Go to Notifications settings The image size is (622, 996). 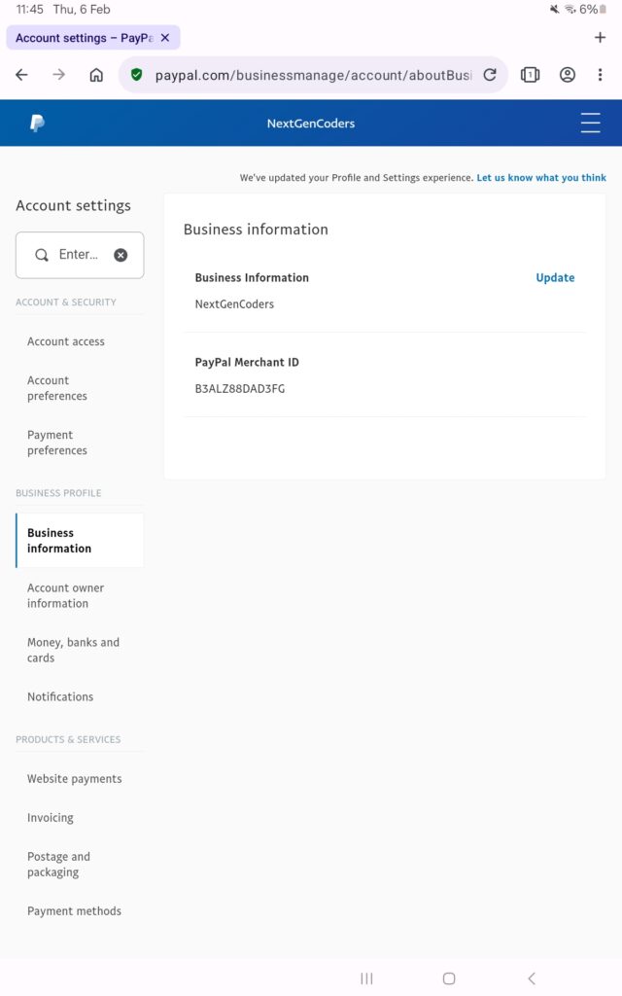point(60,696)
